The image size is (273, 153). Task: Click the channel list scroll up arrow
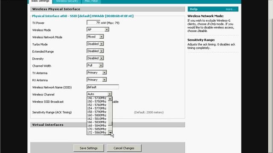pos(110,99)
